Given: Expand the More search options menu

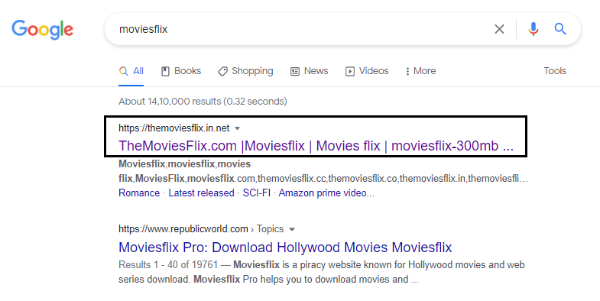Looking at the screenshot, I should [420, 71].
